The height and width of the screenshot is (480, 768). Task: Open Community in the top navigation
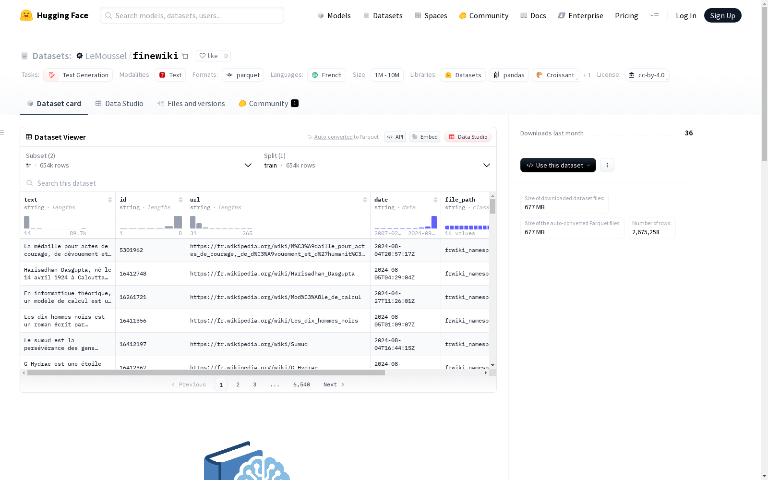tap(484, 15)
